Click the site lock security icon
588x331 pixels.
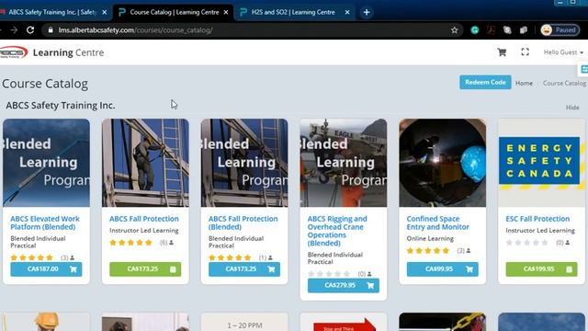(x=51, y=30)
